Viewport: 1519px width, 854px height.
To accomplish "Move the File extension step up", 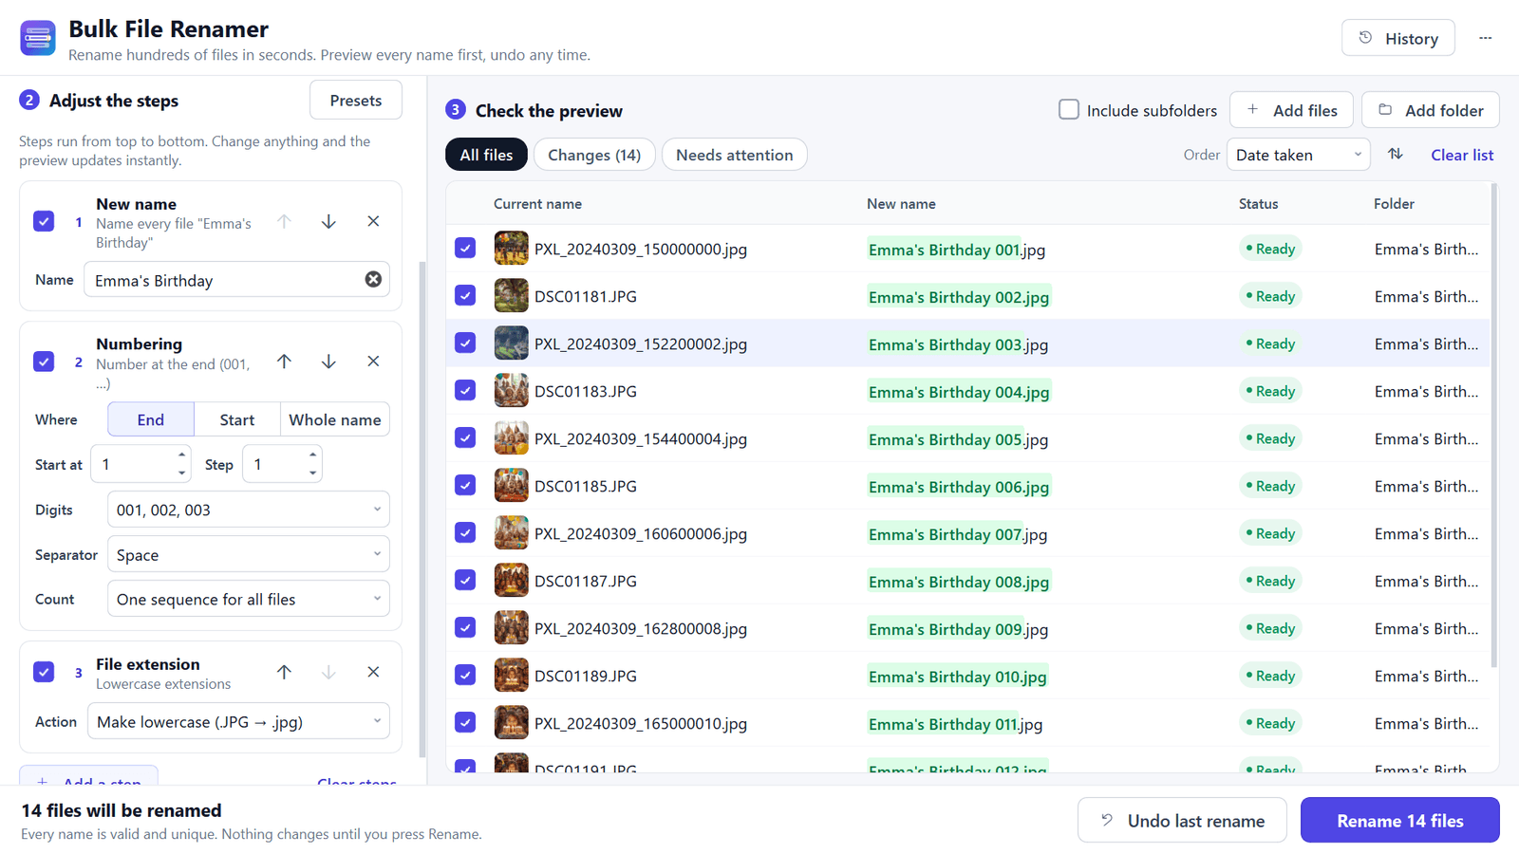I will pos(284,672).
